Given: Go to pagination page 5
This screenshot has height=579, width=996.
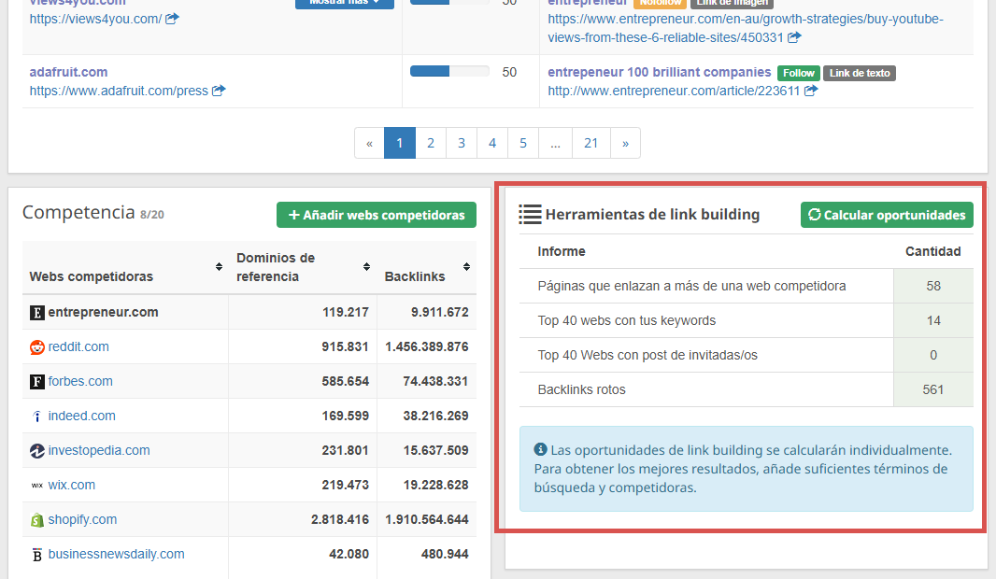Looking at the screenshot, I should 523,143.
